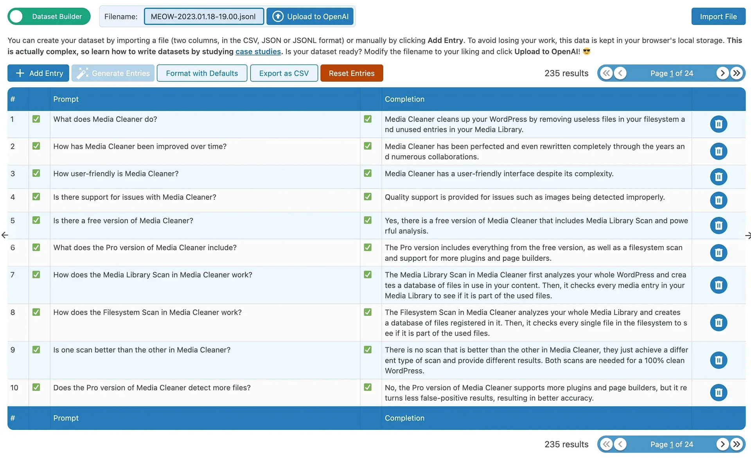Toggle the completion checkbox in row 7
The image size is (751, 458).
coord(368,275)
